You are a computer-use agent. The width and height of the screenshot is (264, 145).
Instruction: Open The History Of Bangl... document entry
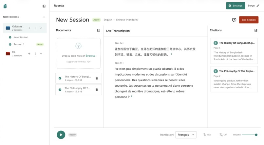click(79, 78)
